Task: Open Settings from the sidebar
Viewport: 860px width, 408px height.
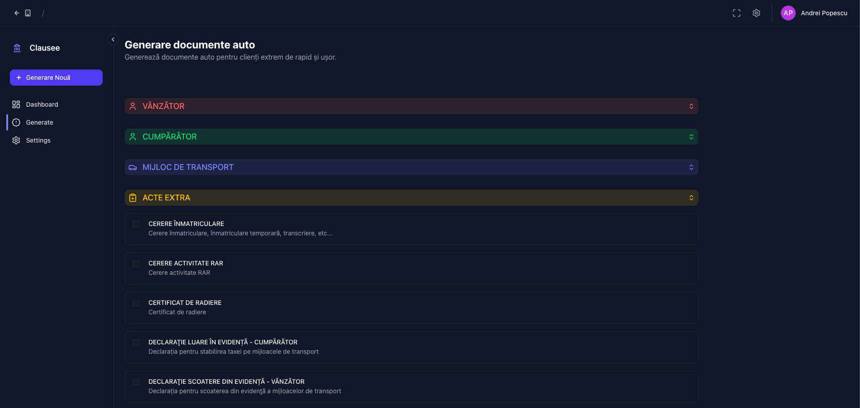Action: [x=38, y=140]
